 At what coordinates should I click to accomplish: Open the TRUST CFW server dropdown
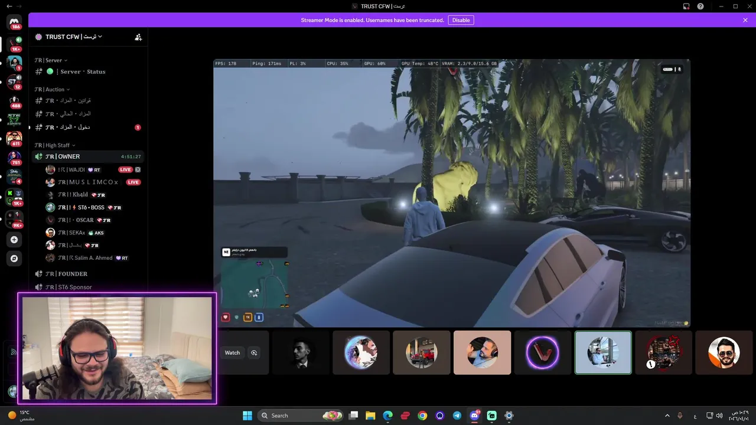74,37
